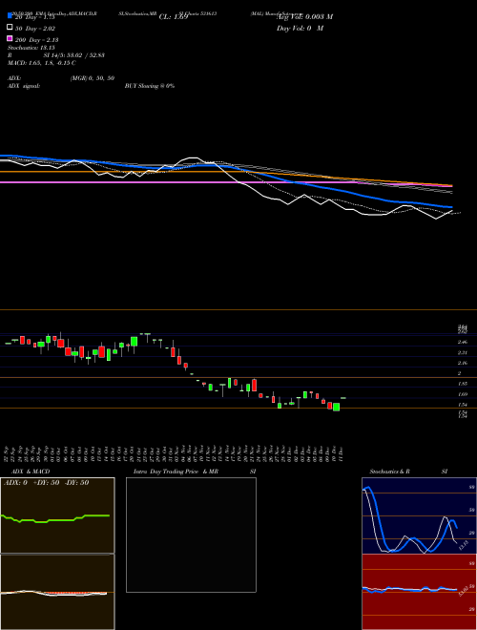
Task: Click the red RSI panel
Action: [419, 592]
